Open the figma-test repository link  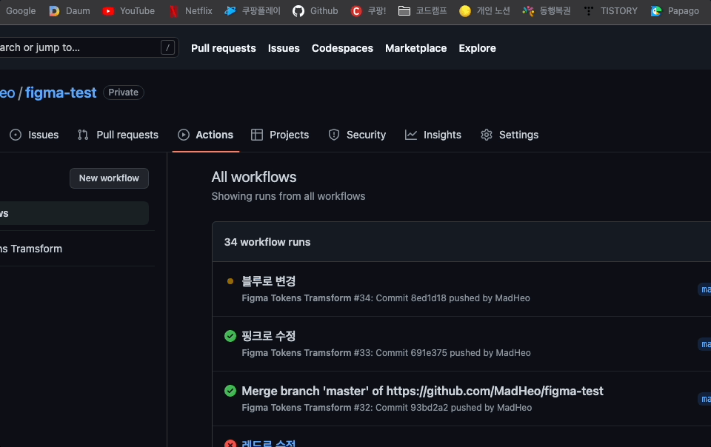tap(61, 93)
